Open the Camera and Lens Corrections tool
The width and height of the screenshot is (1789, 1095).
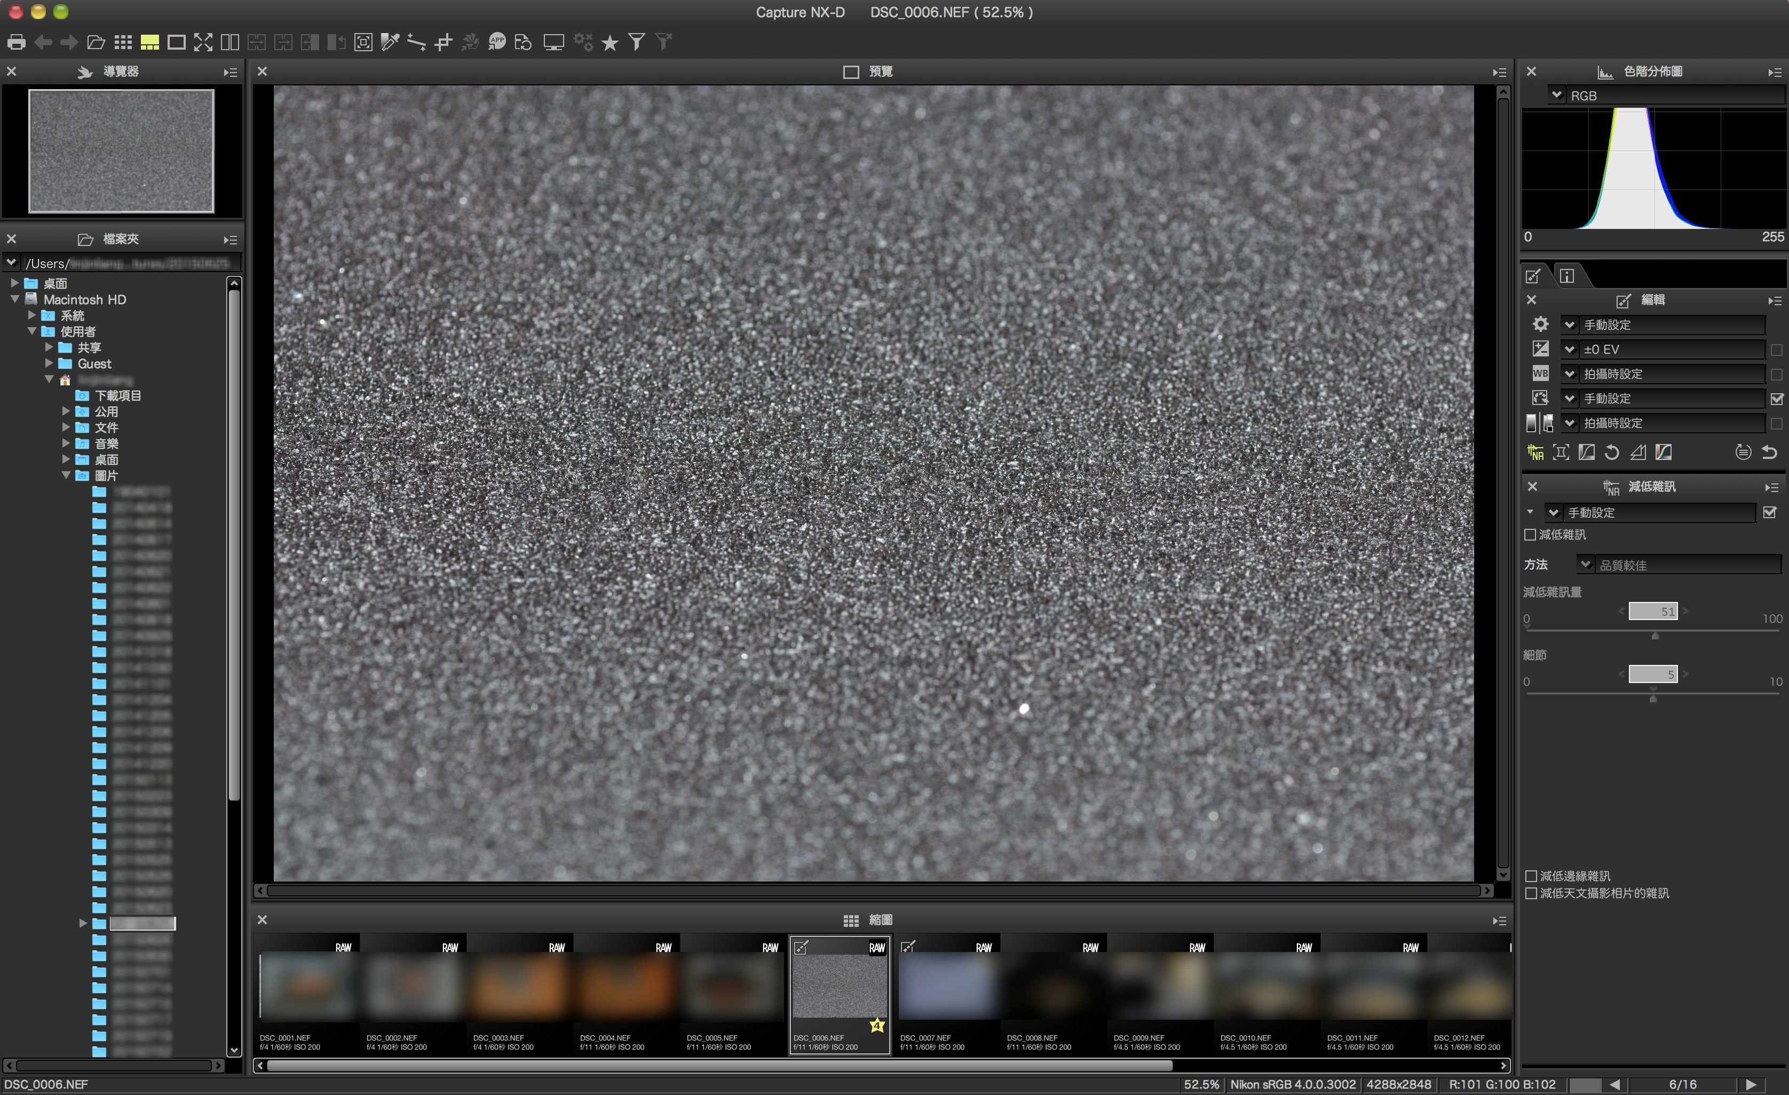pos(1561,453)
